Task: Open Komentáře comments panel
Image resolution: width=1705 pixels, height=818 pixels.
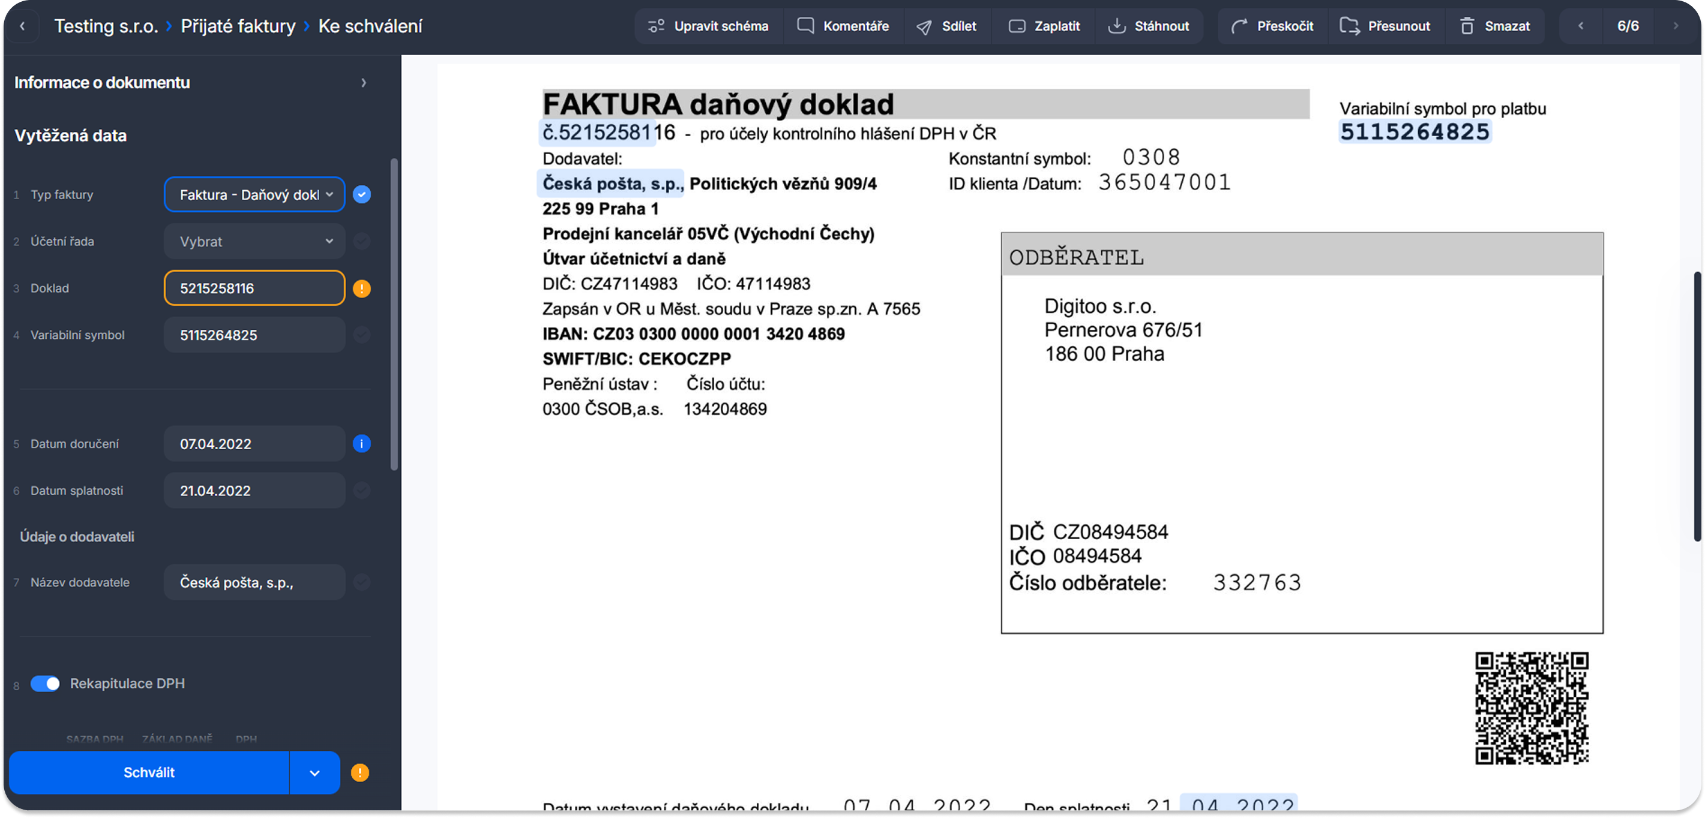Action: coord(843,26)
